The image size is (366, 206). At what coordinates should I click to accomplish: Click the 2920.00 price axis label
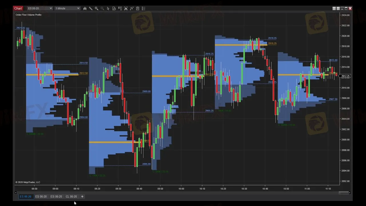[345, 36]
